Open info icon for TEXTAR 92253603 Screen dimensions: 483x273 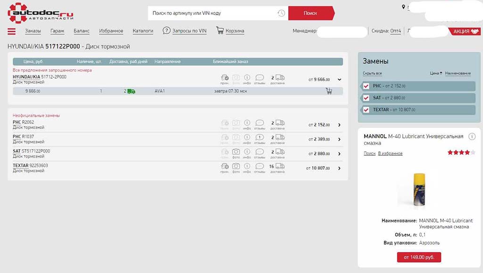pos(247,166)
